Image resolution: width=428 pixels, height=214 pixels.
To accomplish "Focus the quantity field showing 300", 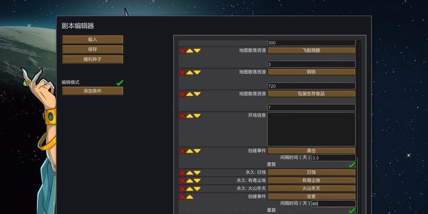I will [311, 43].
